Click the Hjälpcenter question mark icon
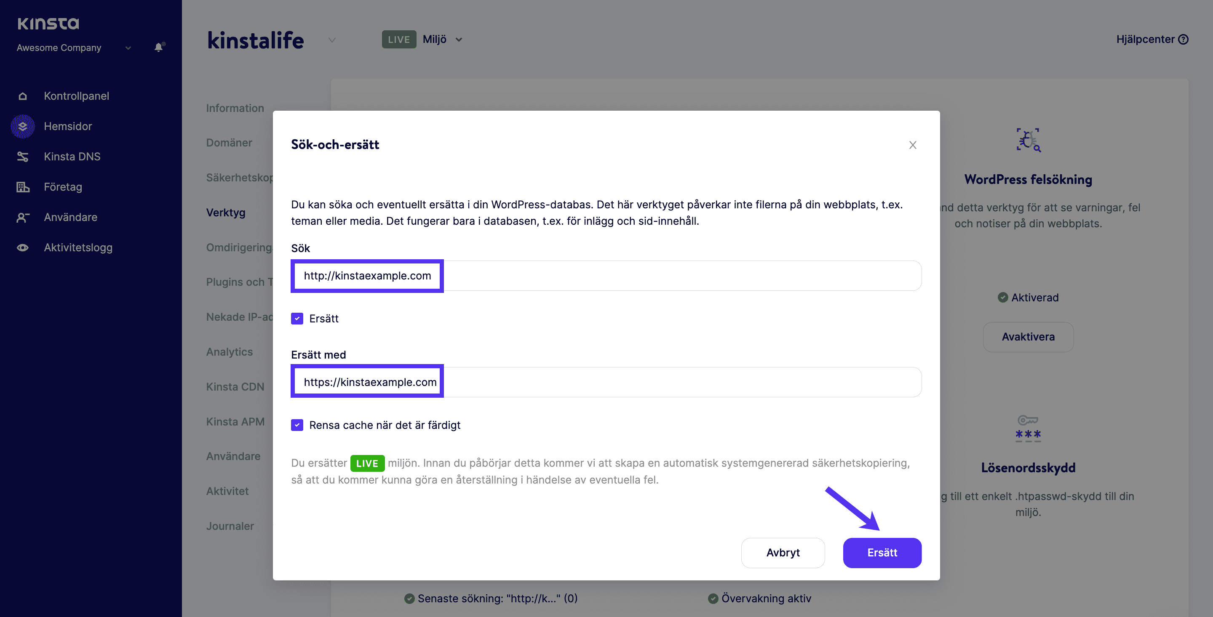The width and height of the screenshot is (1213, 617). point(1184,40)
